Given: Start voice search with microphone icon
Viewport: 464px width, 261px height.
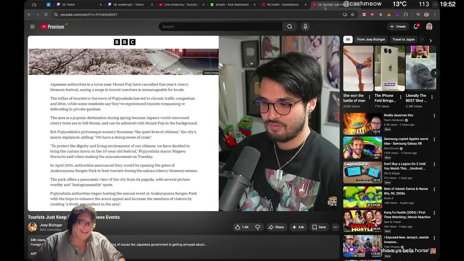Looking at the screenshot, I should coord(305,26).
